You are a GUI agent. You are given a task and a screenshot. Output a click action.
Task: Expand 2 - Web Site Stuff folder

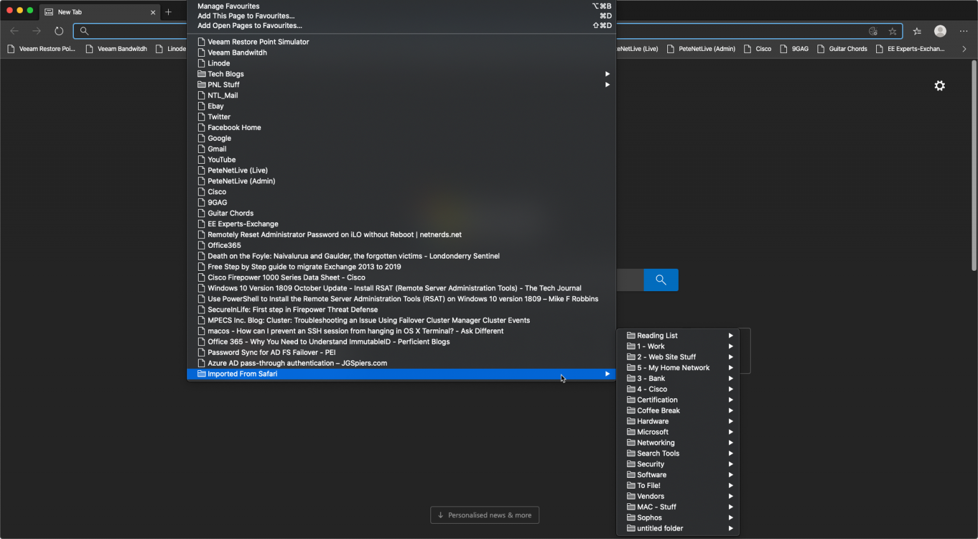678,357
